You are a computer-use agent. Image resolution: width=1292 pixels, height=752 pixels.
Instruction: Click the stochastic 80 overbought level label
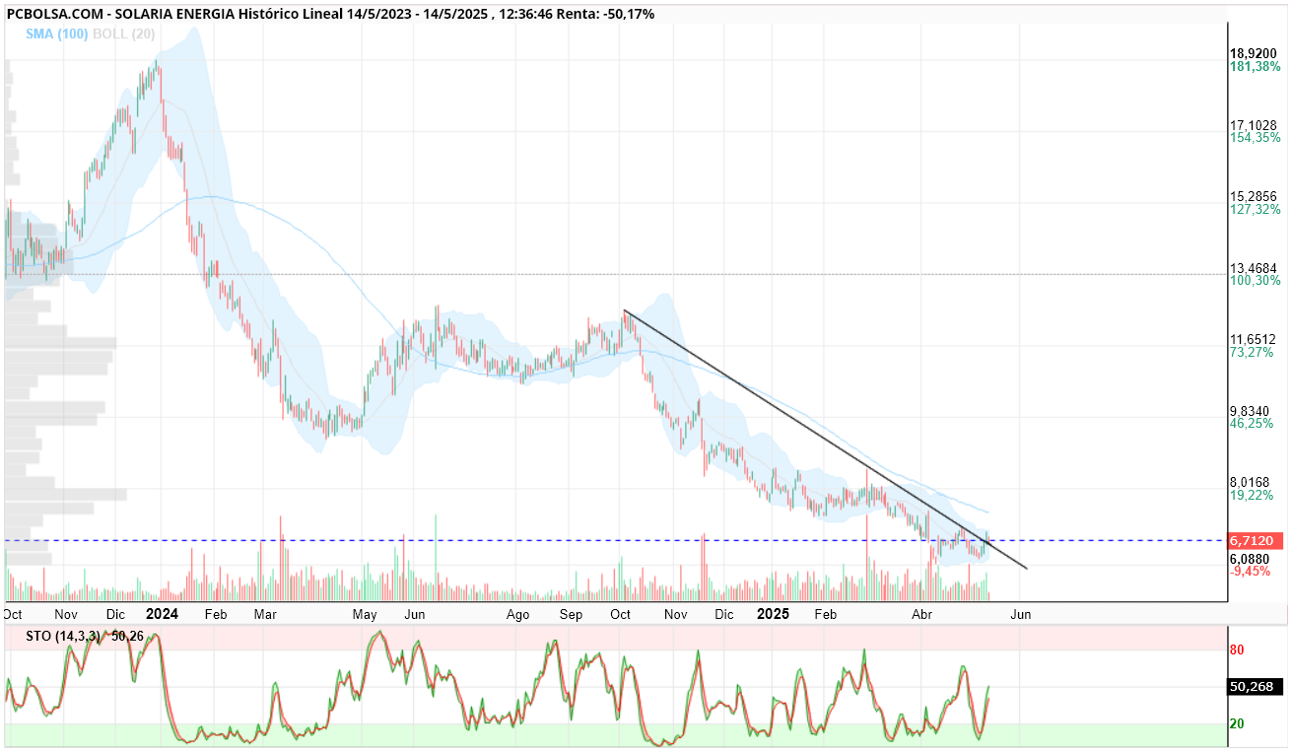click(1237, 649)
